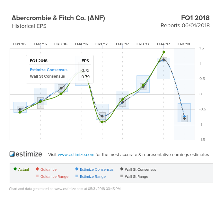Click the red Guidance diamond legend icon
220x199 pixels.
click(37, 169)
